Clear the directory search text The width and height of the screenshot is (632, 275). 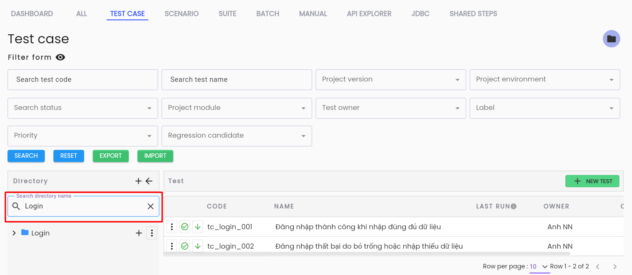tap(151, 206)
